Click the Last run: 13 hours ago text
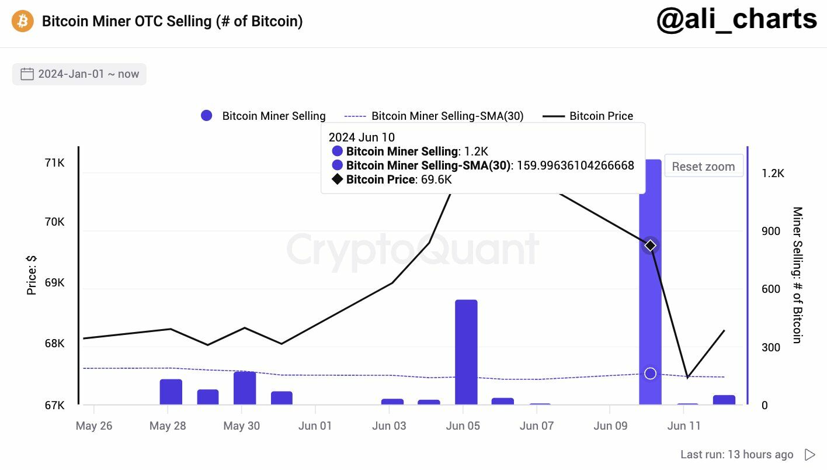Image resolution: width=827 pixels, height=470 pixels. click(x=736, y=454)
